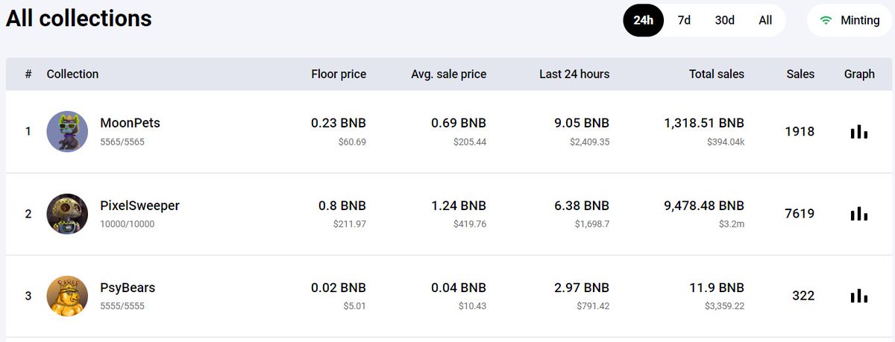Click rank number 1 in MoonPets row
This screenshot has width=895, height=342.
point(28,132)
